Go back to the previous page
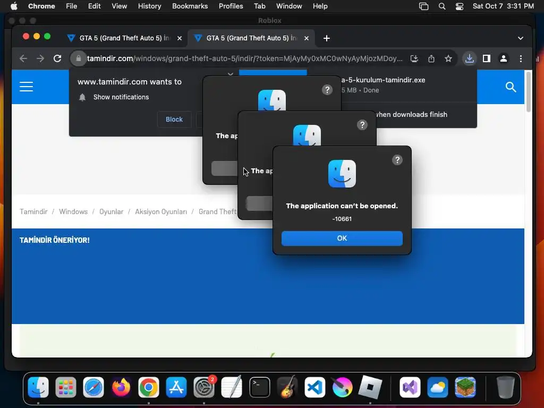 click(x=23, y=58)
